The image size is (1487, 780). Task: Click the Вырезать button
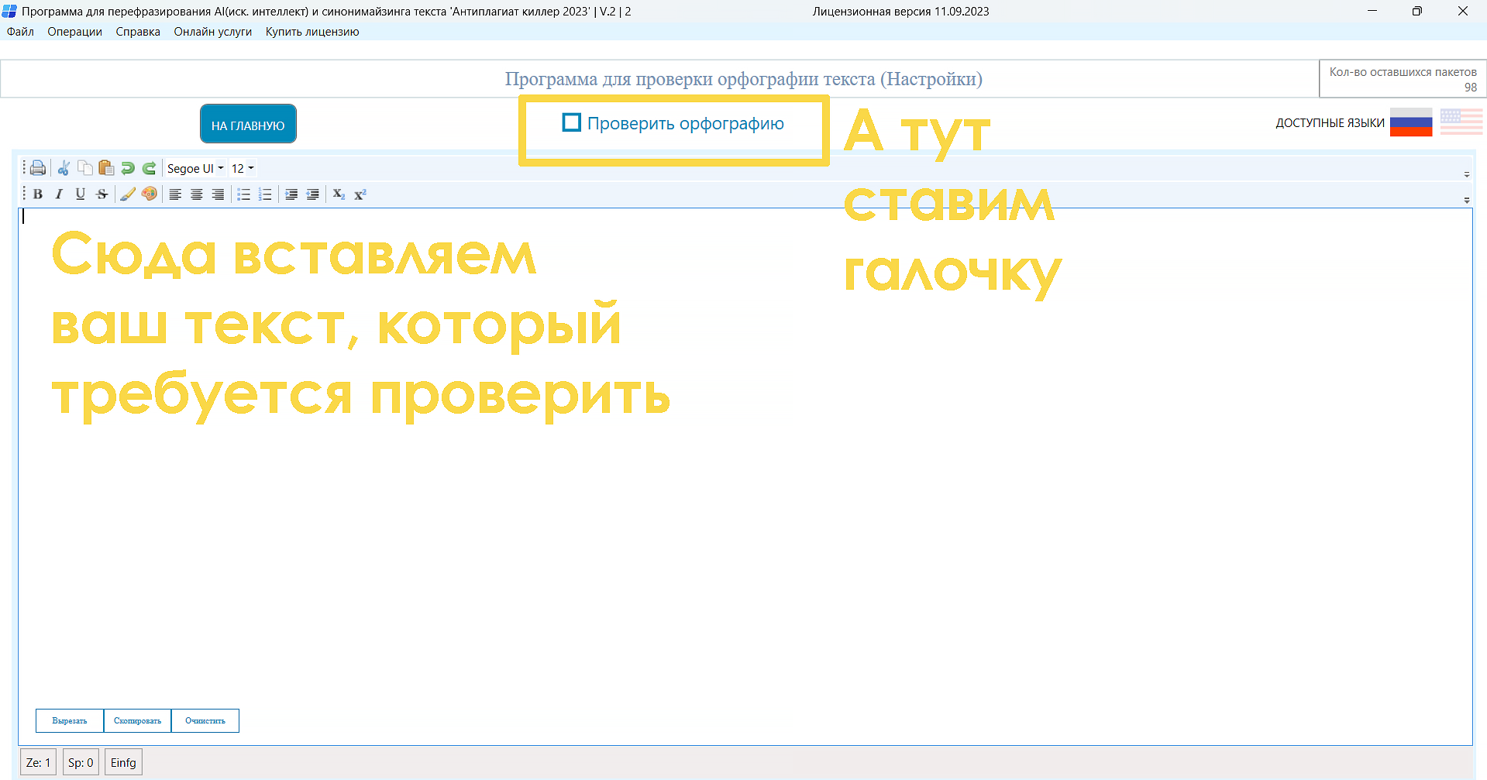pyautogui.click(x=70, y=720)
